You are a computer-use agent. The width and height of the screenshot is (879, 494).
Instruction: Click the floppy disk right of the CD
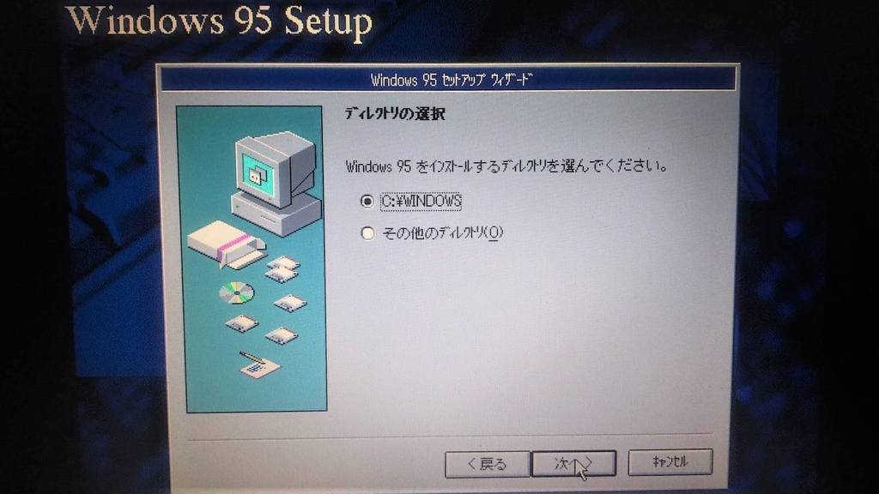click(290, 303)
